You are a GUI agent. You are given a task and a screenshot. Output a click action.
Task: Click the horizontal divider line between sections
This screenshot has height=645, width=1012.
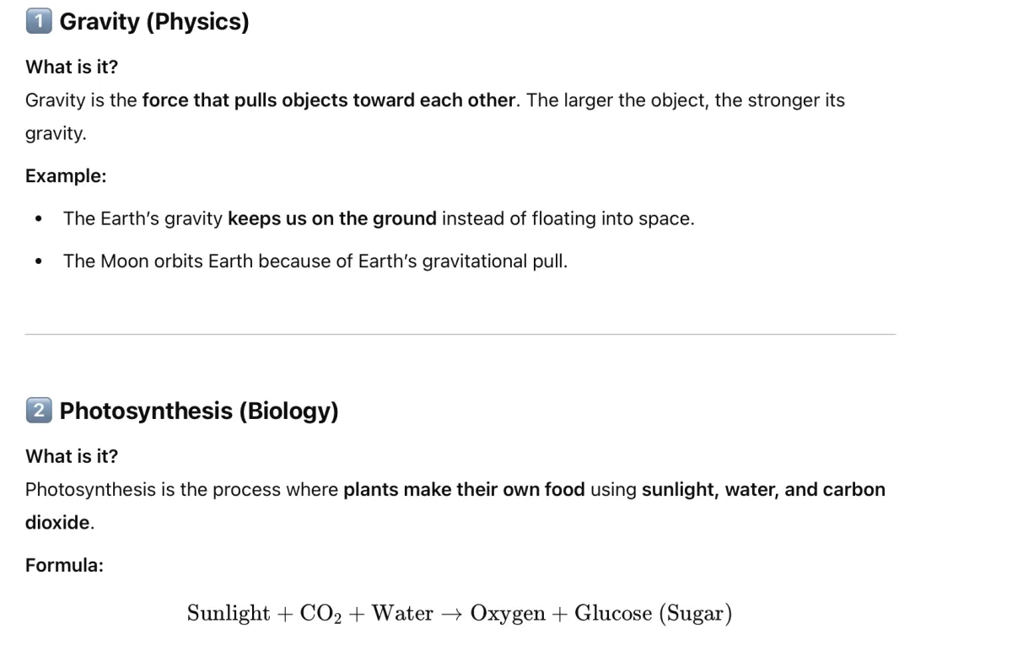(x=460, y=335)
